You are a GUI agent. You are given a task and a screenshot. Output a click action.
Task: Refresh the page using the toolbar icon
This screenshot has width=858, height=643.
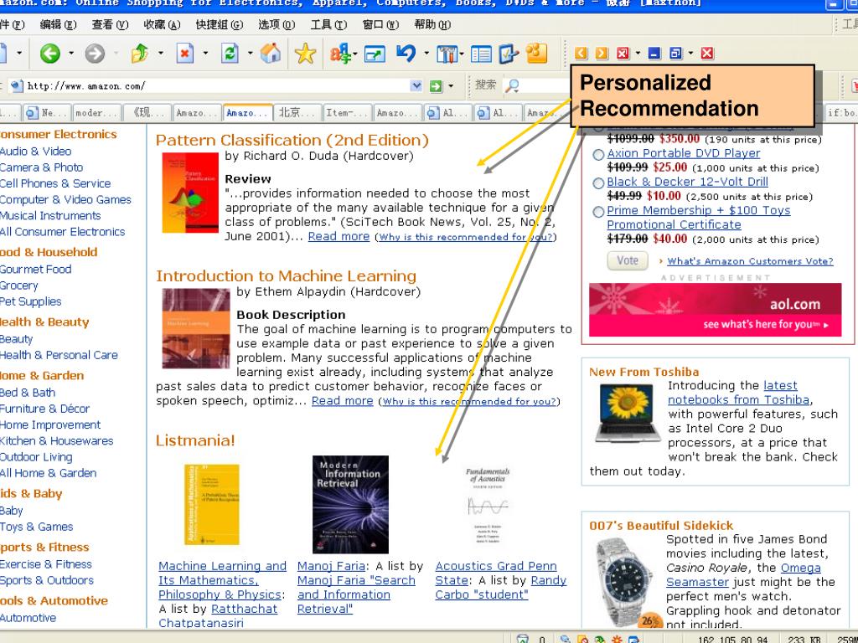coord(230,53)
